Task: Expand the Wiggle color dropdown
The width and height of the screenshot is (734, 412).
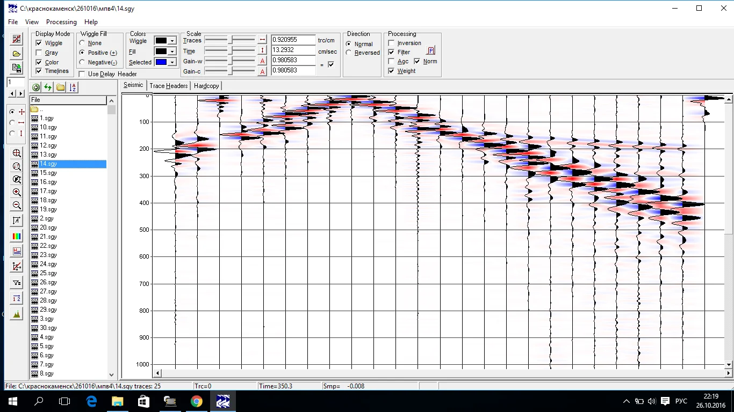Action: click(172, 41)
